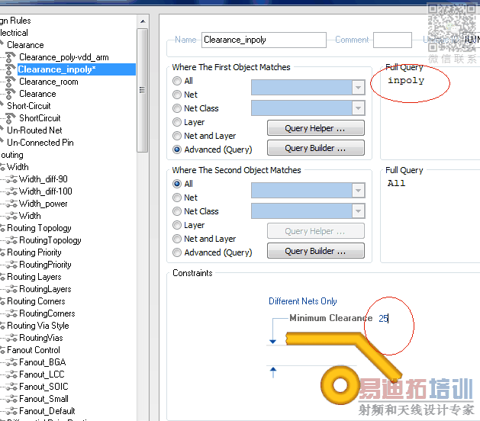Viewport: 480px width, 421px height.
Task: Click rules tree scrollbar up arrow
Action: point(143,21)
